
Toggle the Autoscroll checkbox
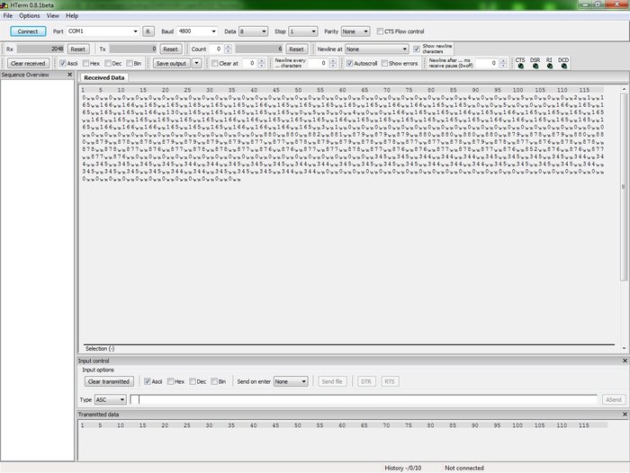[x=349, y=64]
